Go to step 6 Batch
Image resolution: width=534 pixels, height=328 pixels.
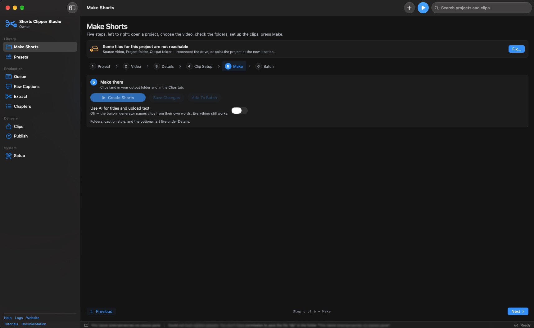tap(265, 66)
